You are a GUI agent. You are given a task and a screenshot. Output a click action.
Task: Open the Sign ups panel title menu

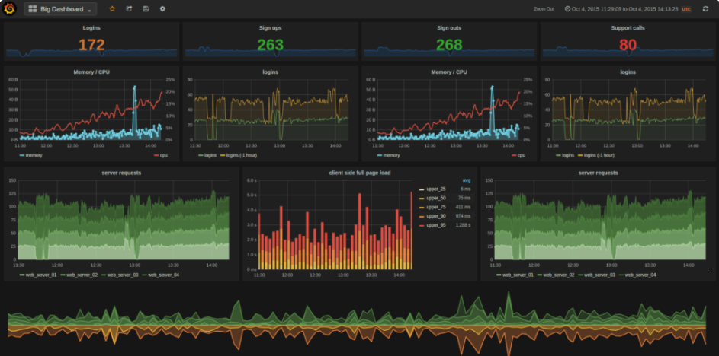tap(270, 28)
